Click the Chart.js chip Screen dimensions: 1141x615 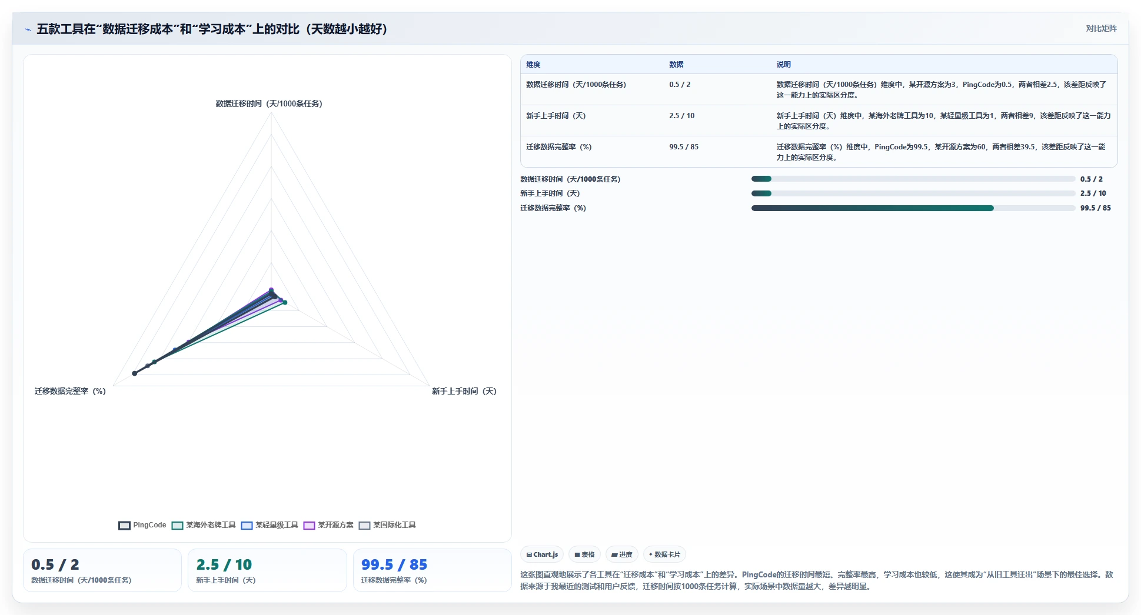(x=542, y=554)
